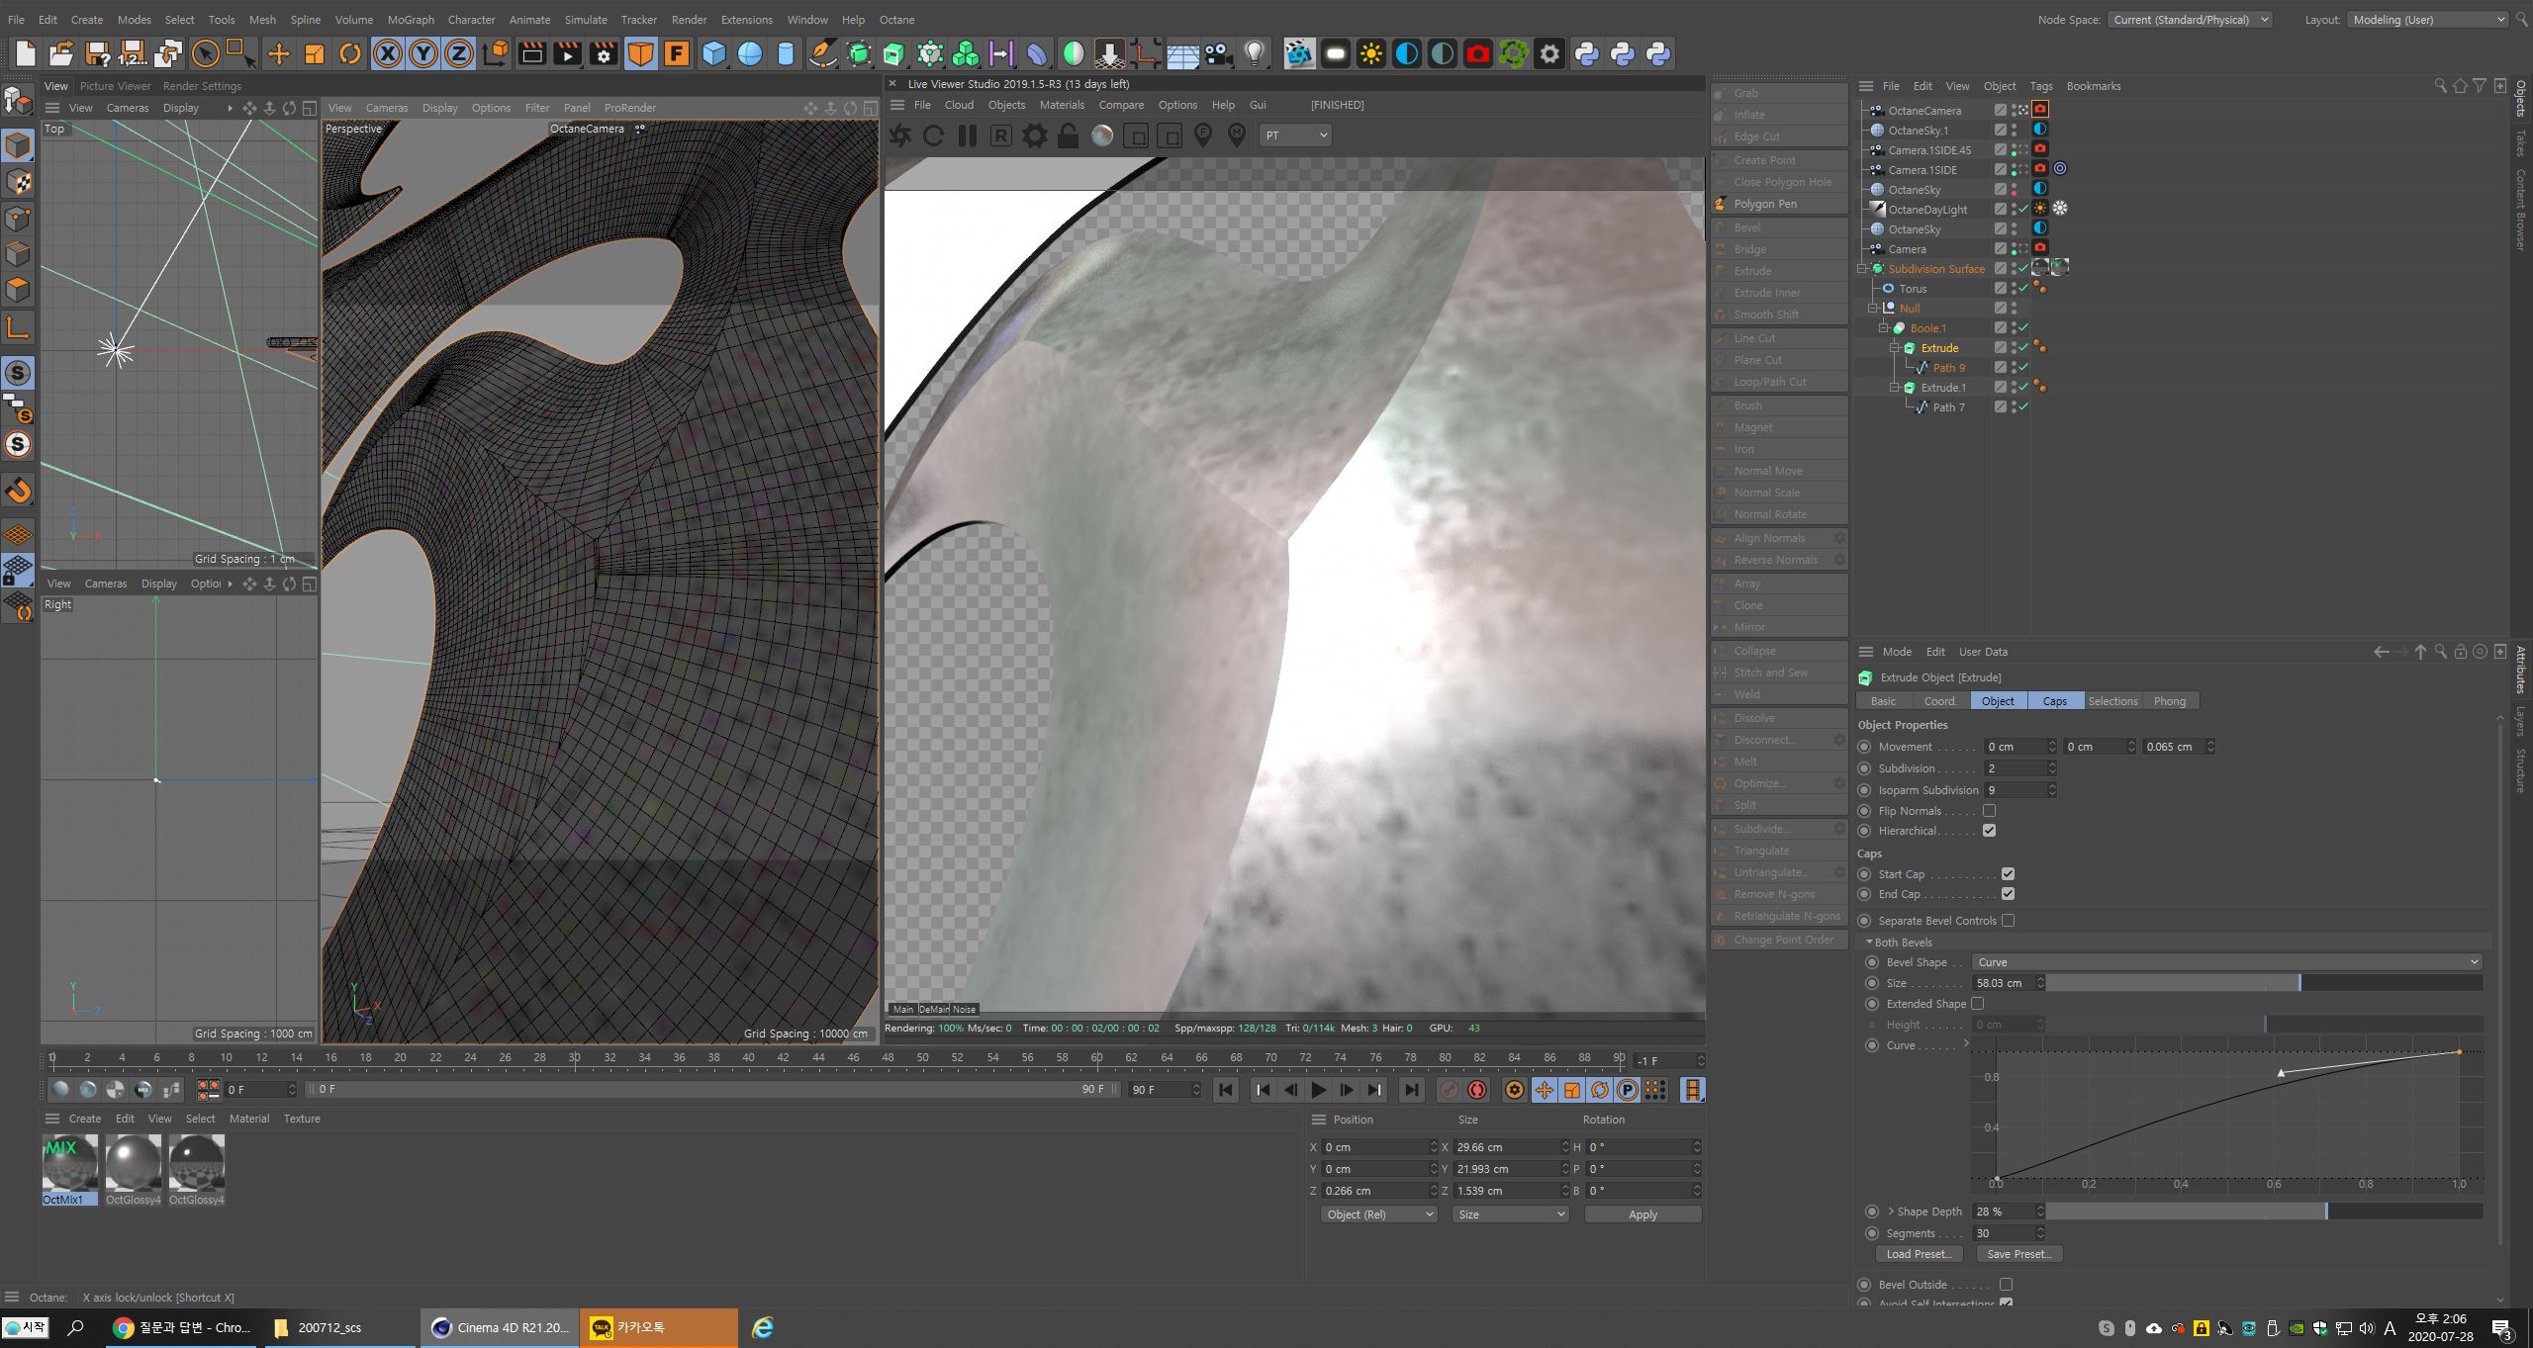Open the Octane menu in menu bar
2533x1348 pixels.
click(896, 20)
